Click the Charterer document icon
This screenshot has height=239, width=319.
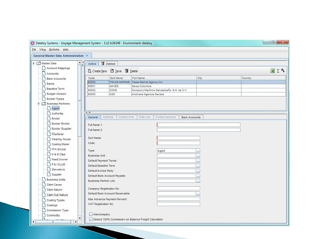point(49,134)
